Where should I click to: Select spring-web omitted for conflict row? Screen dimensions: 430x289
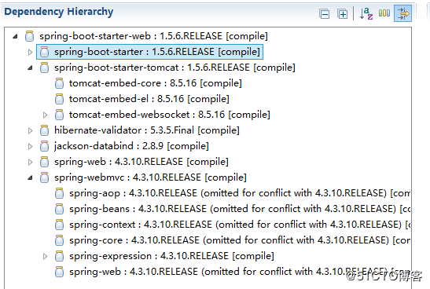point(240,272)
